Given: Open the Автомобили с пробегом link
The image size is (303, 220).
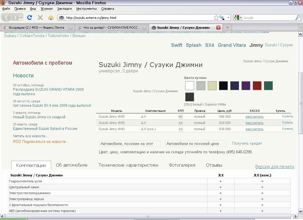Looking at the screenshot, I should pyautogui.click(x=43, y=63).
